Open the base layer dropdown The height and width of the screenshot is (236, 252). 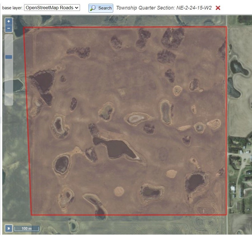tap(52, 8)
